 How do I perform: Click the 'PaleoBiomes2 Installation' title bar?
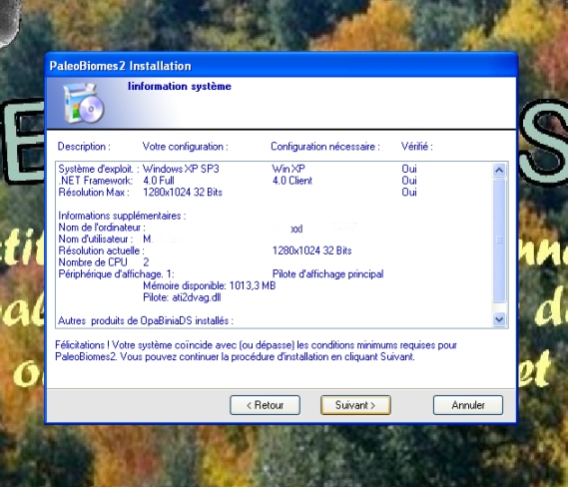pos(281,66)
